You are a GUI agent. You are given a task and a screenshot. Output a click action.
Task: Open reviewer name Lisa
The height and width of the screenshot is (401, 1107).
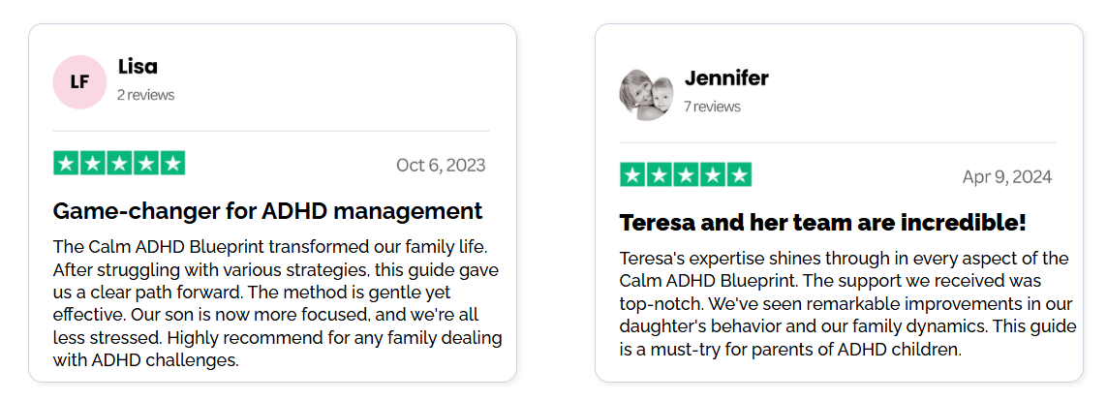point(138,67)
